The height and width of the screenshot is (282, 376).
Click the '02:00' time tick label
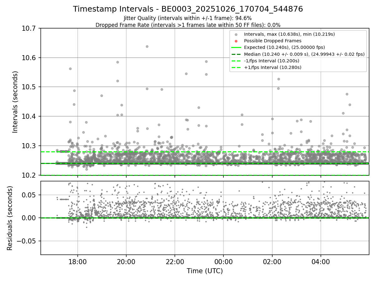(x=272, y=261)
